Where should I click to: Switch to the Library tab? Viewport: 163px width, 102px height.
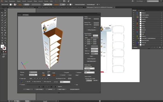click(x=19, y=15)
